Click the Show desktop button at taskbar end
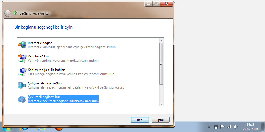Screen dimensions: 265x132 263,127
